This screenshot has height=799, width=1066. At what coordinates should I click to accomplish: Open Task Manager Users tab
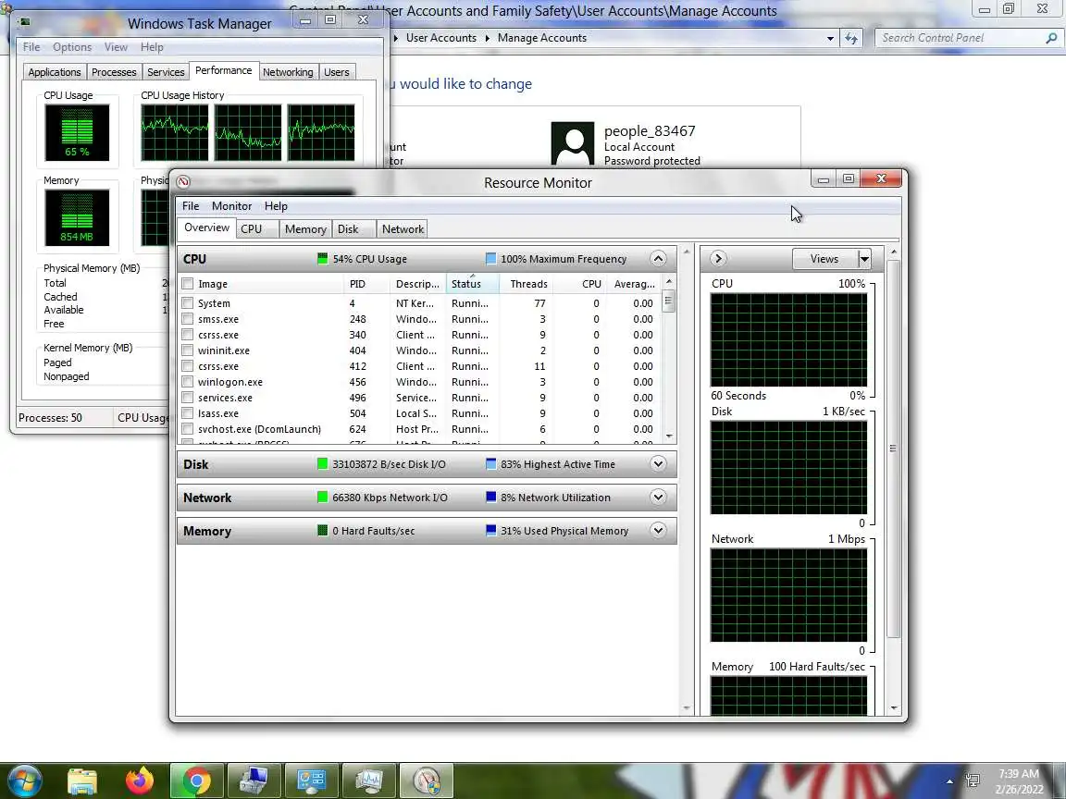[337, 72]
